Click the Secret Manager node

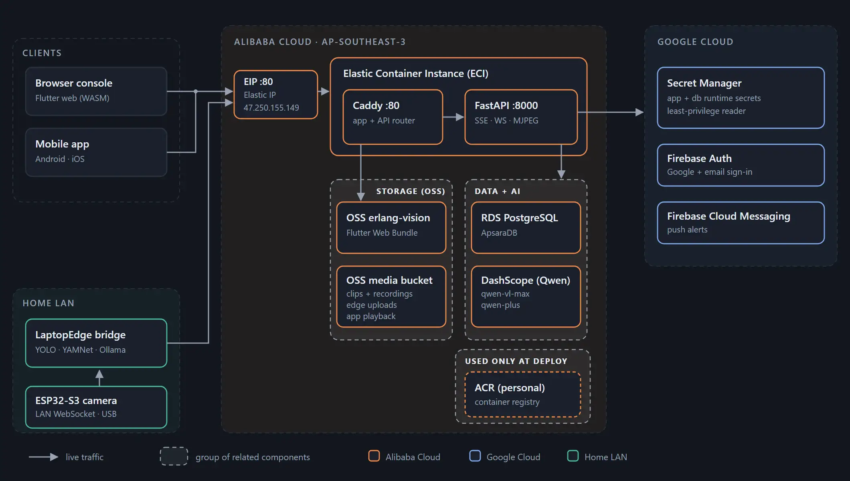741,98
